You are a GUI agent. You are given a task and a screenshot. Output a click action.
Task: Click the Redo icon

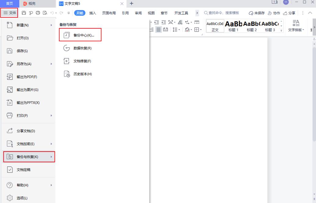(61, 13)
